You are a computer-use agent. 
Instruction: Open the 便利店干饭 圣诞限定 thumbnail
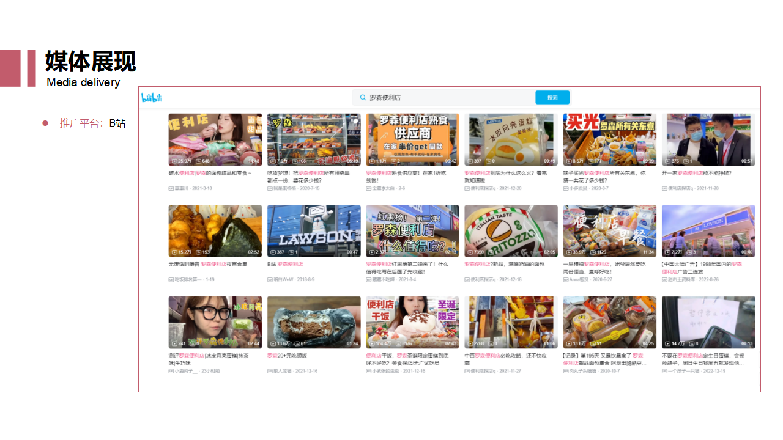point(413,323)
